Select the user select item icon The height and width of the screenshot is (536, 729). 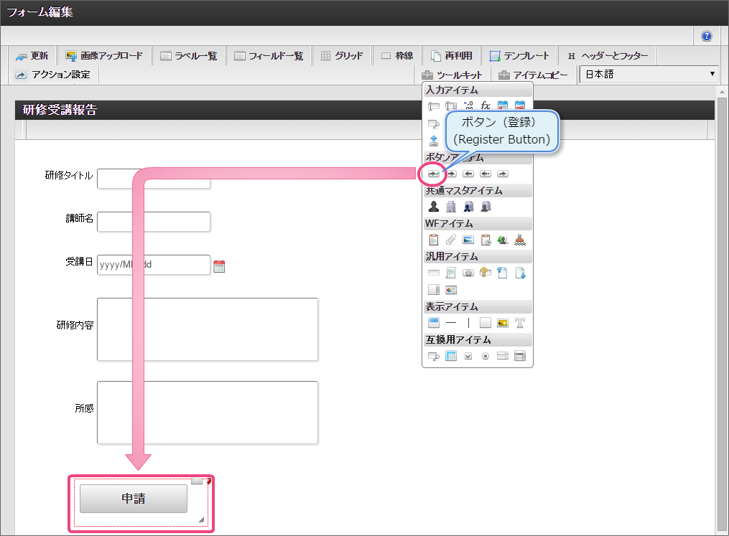click(434, 206)
